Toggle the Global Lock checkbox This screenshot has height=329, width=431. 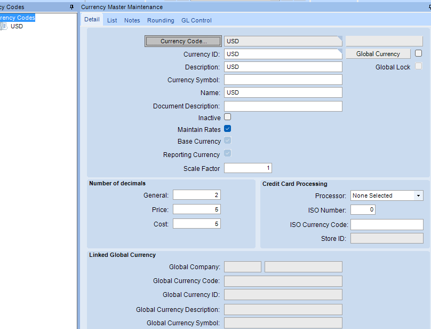(418, 66)
